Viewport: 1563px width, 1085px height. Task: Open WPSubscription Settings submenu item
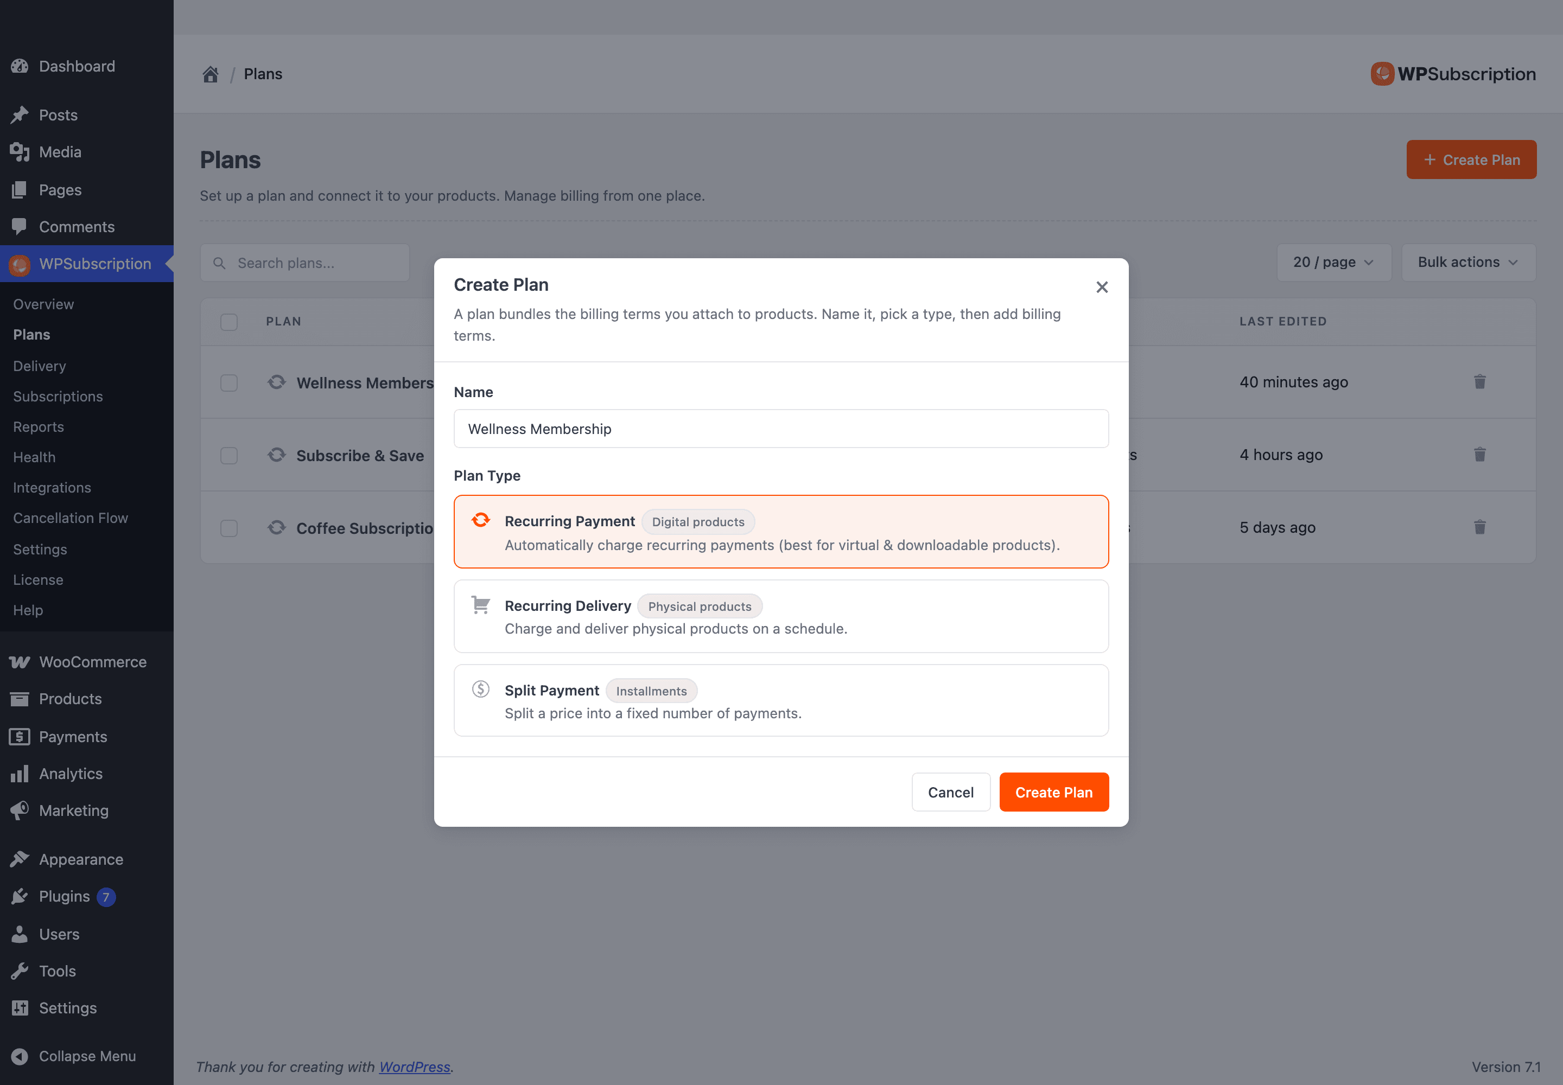[x=40, y=550]
